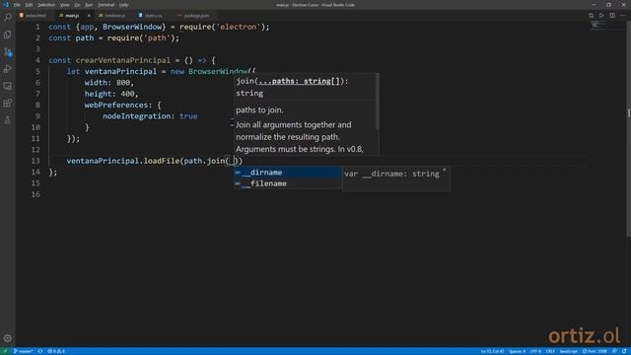Viewport: 631px width, 355px height.
Task: Click 'nodeIntegration' property on line 9
Action: coord(136,116)
